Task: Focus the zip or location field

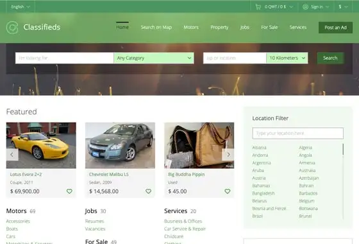Action: [x=235, y=58]
